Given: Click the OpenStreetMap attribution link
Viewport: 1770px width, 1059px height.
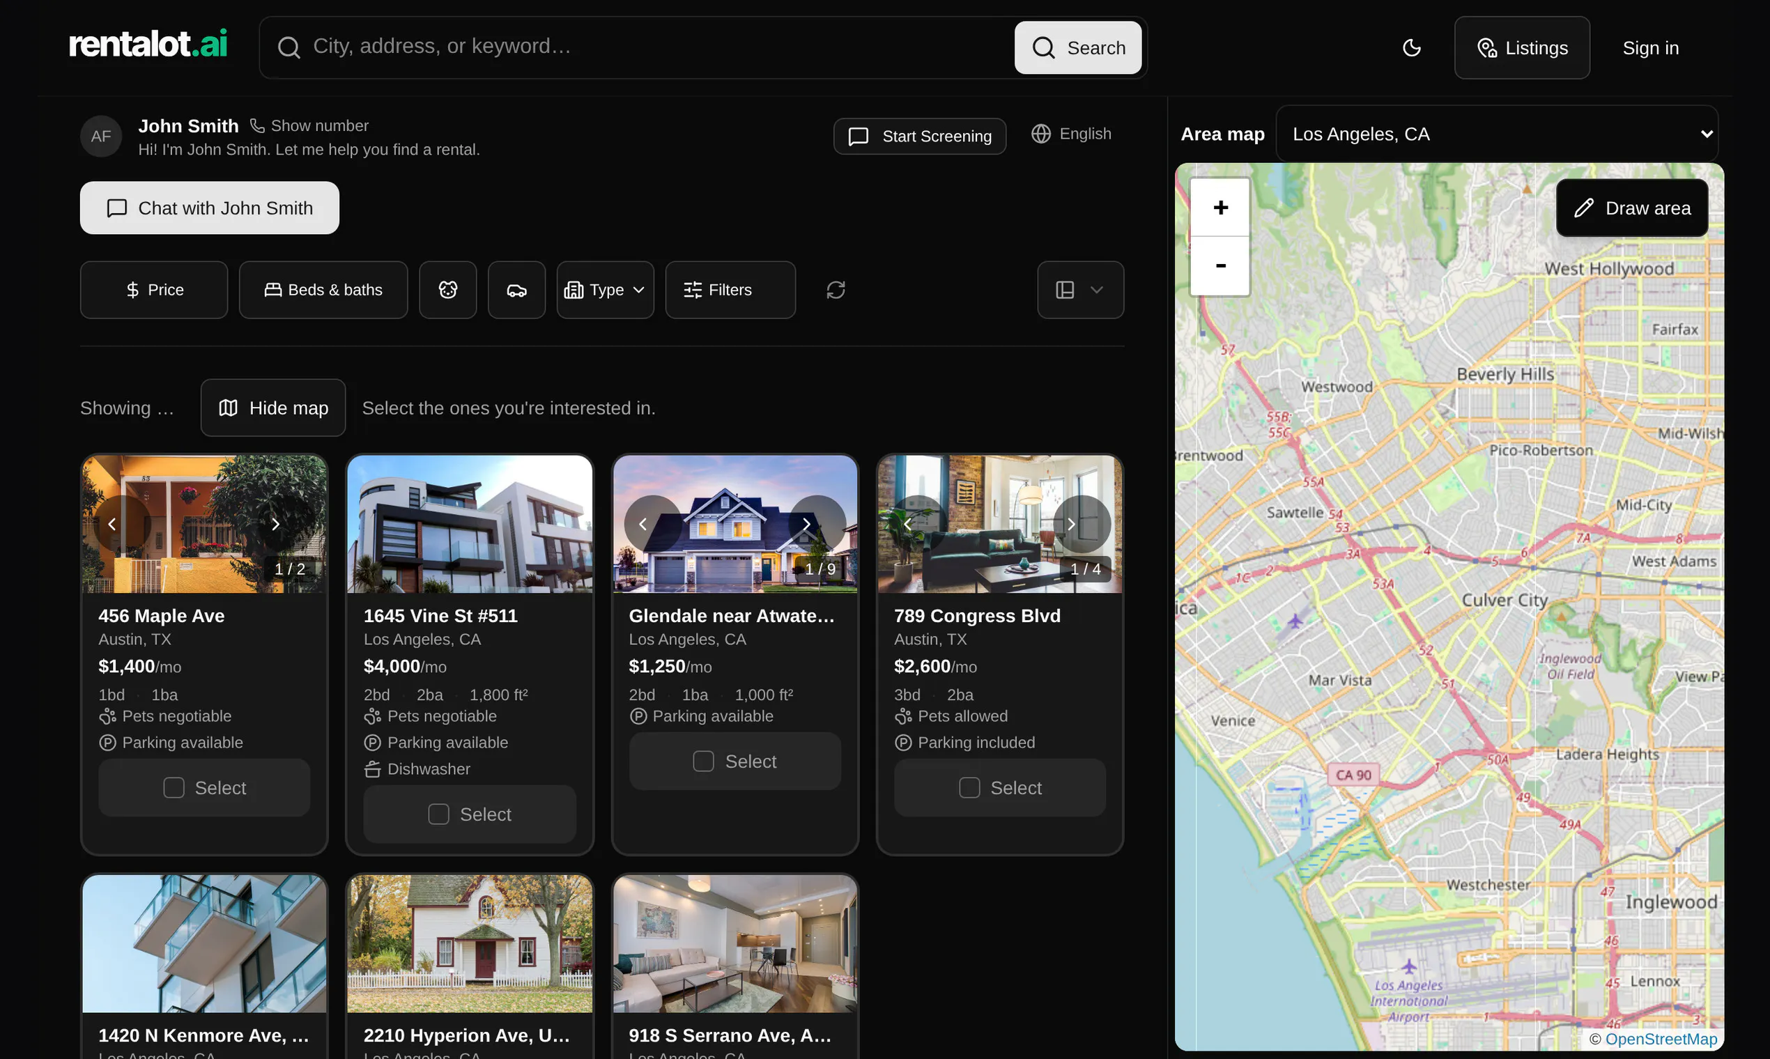Looking at the screenshot, I should tap(1661, 1039).
